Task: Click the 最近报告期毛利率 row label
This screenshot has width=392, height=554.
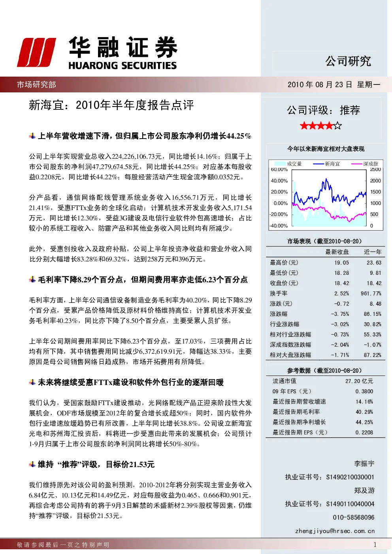Action: (296, 412)
